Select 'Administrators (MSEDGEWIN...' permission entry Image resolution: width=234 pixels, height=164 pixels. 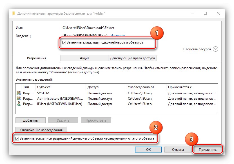pos(116,99)
